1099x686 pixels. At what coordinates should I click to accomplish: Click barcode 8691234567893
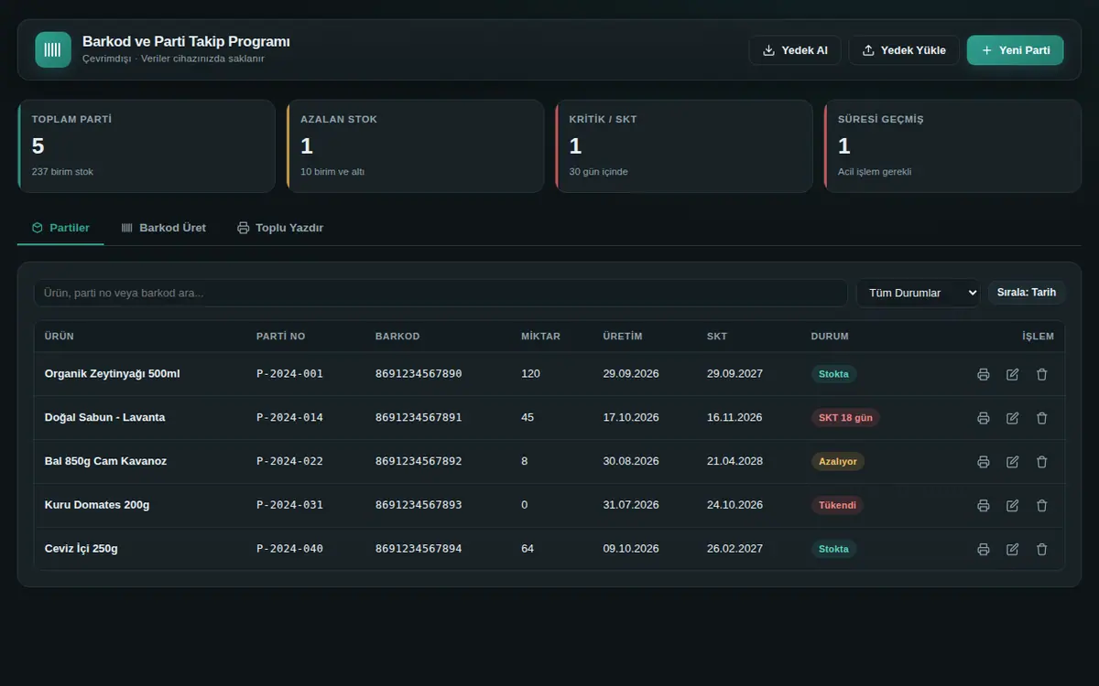pyautogui.click(x=419, y=506)
